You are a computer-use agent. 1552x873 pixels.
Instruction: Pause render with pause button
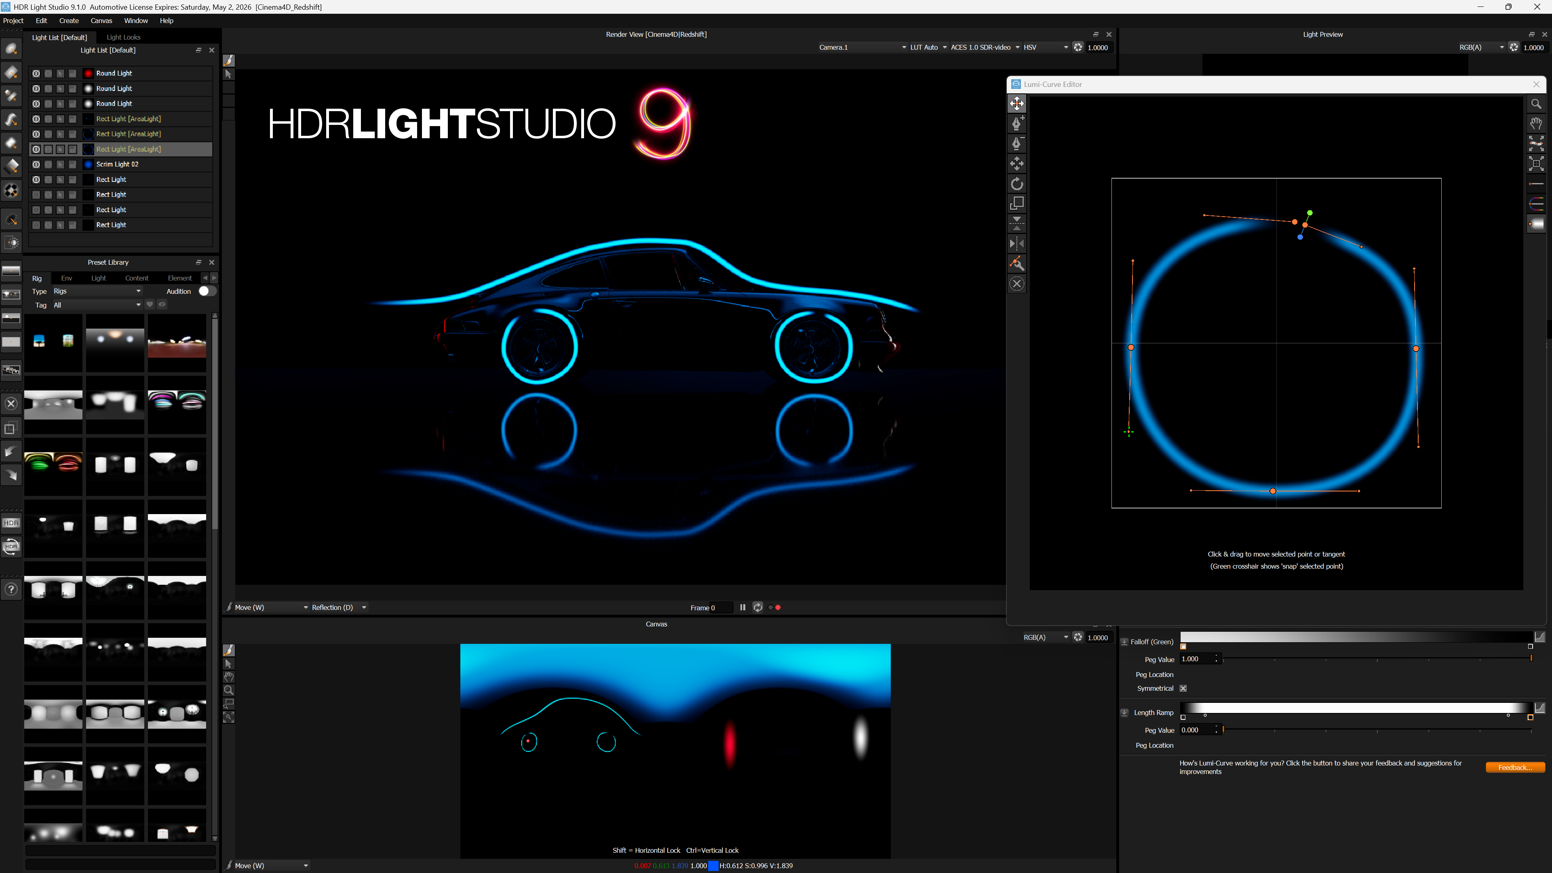click(x=743, y=607)
